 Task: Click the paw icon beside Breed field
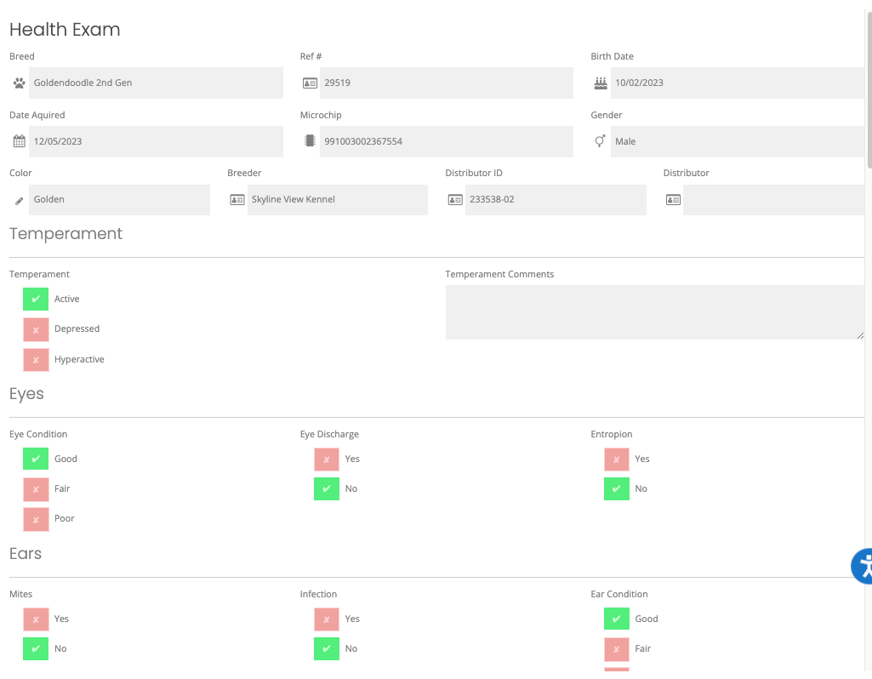(20, 83)
